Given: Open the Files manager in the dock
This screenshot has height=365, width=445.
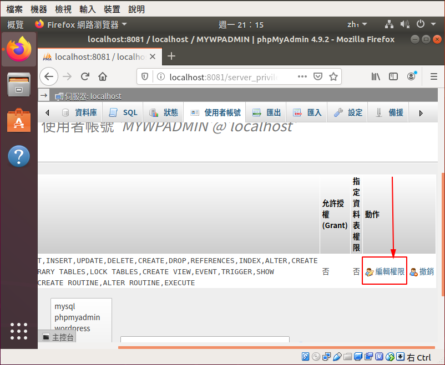Looking at the screenshot, I should [x=19, y=84].
